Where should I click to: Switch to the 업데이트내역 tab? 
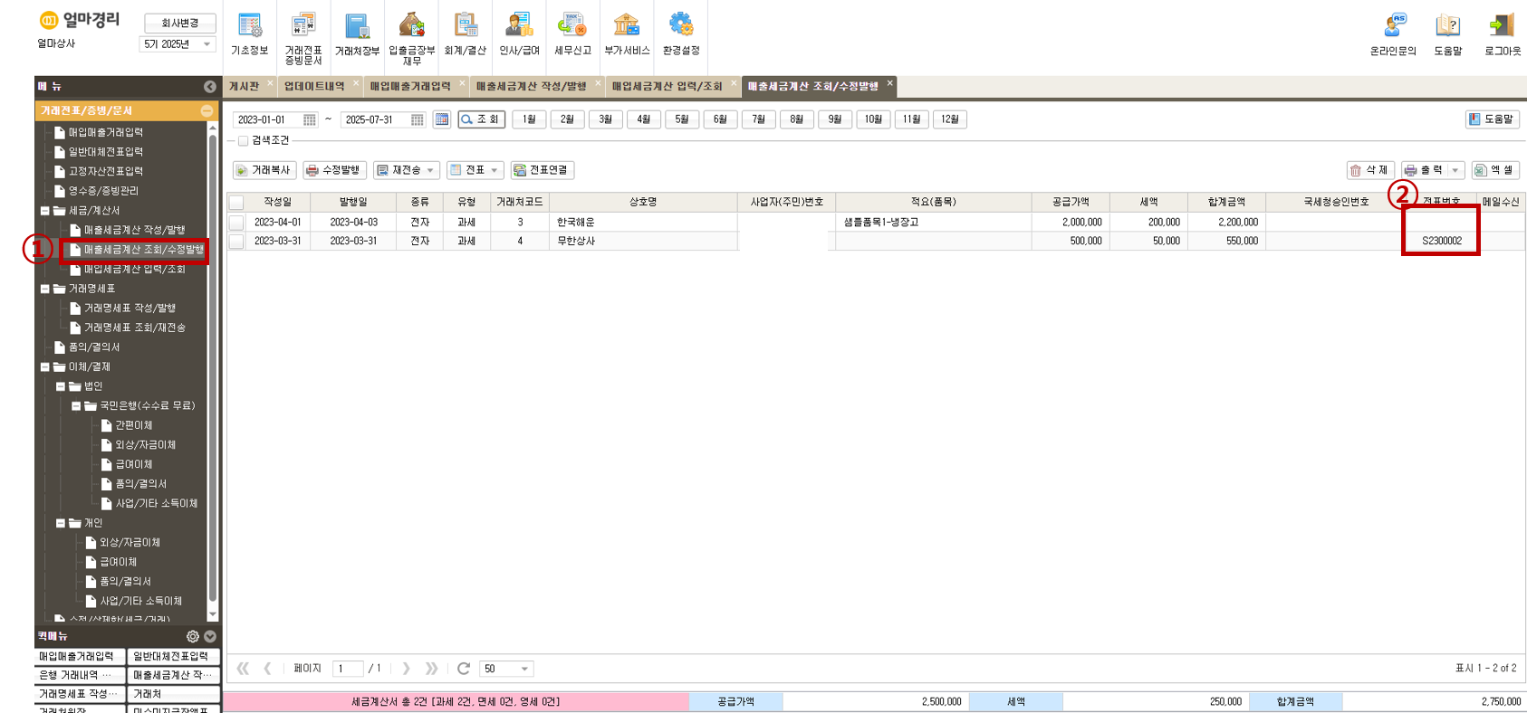314,87
